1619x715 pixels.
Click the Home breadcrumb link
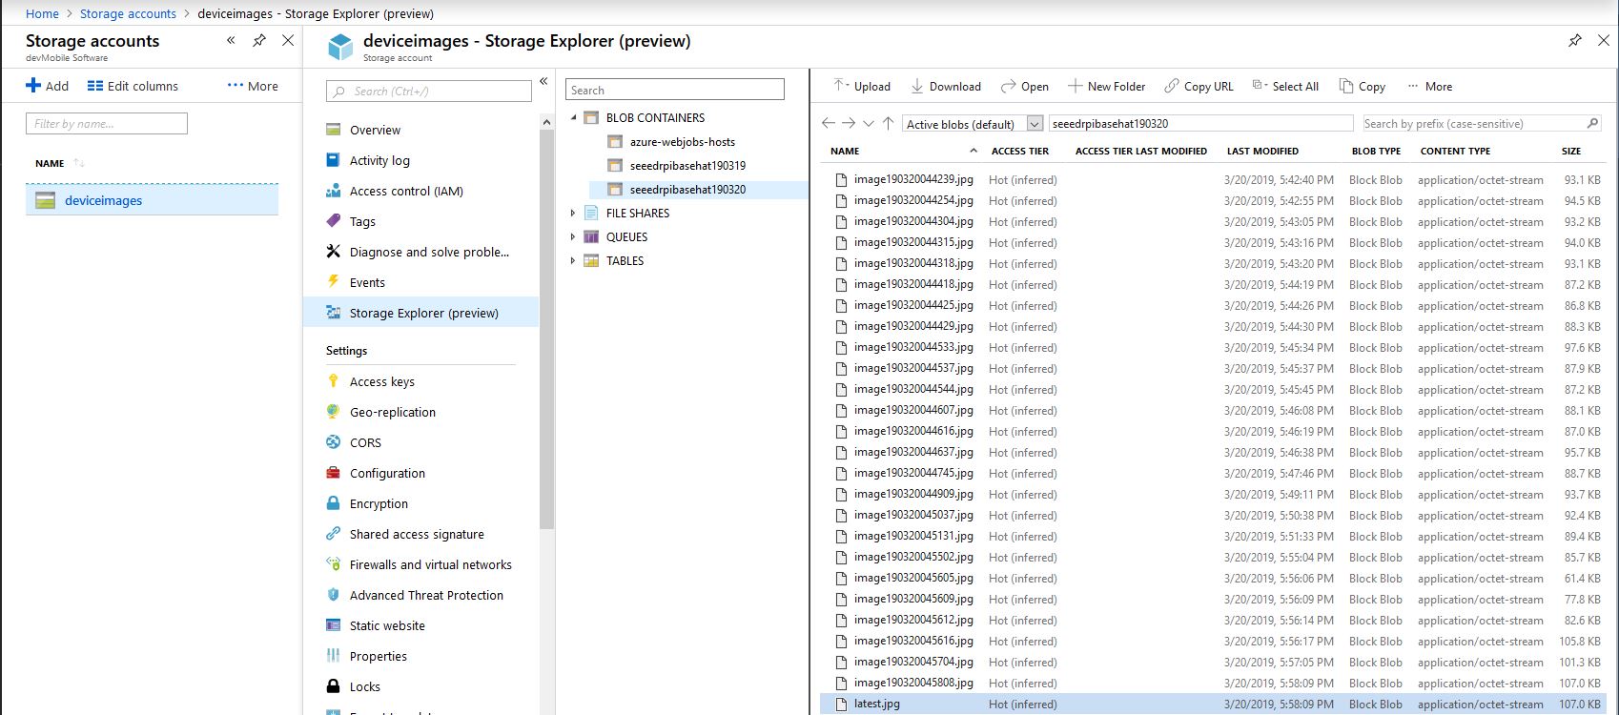coord(42,13)
